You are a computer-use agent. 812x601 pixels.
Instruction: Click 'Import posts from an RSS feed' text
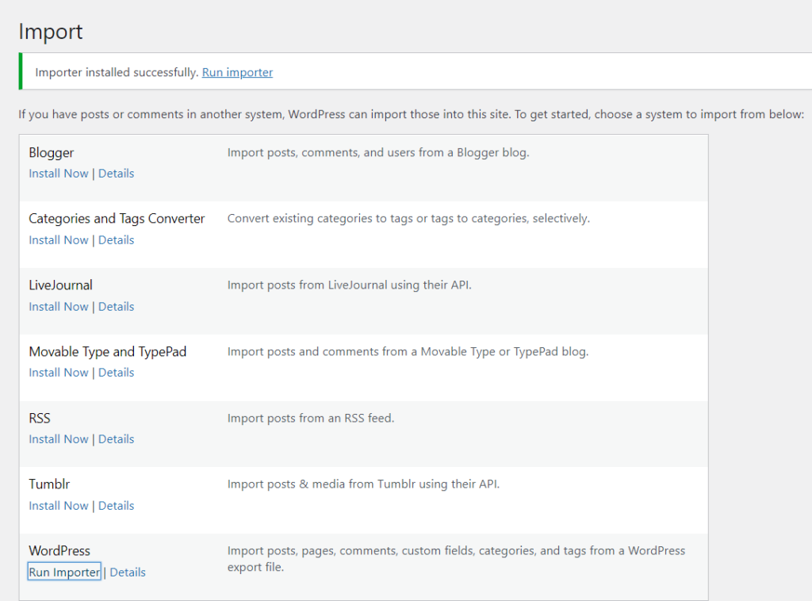[x=311, y=419]
